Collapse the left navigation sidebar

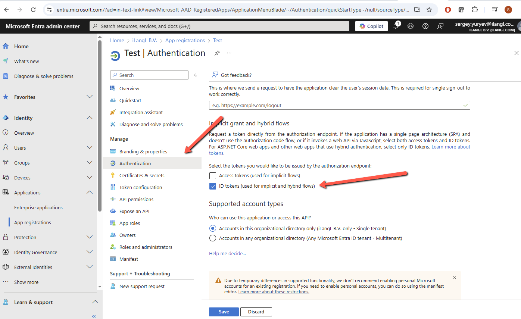94,316
